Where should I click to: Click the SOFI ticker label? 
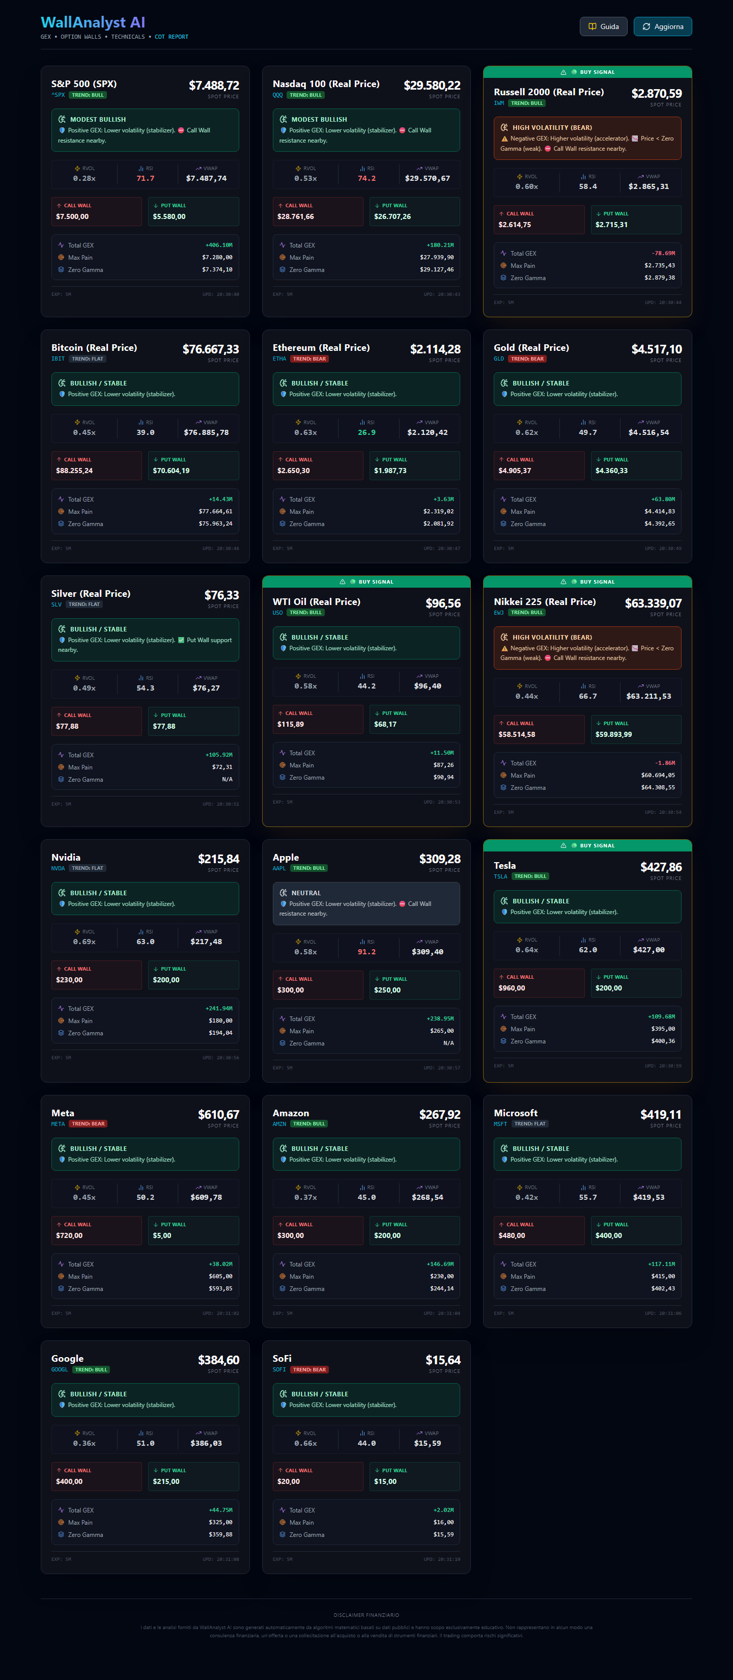[x=279, y=1369]
